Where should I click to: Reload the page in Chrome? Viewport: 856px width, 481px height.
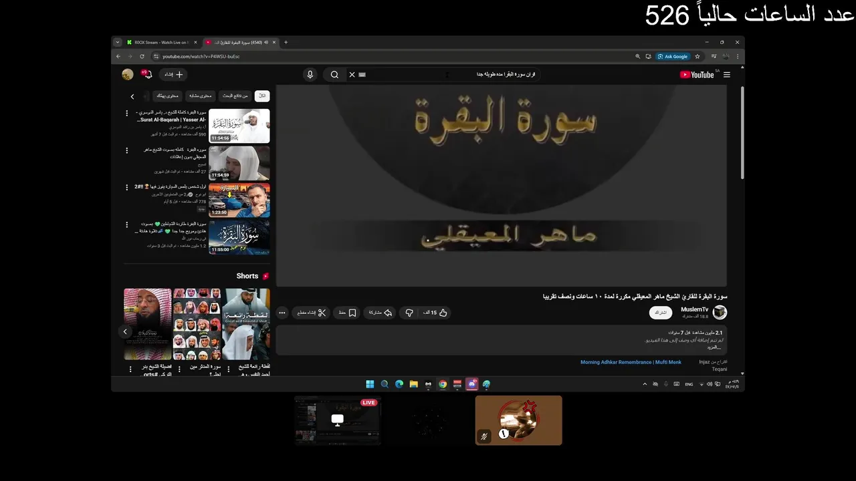(x=142, y=56)
